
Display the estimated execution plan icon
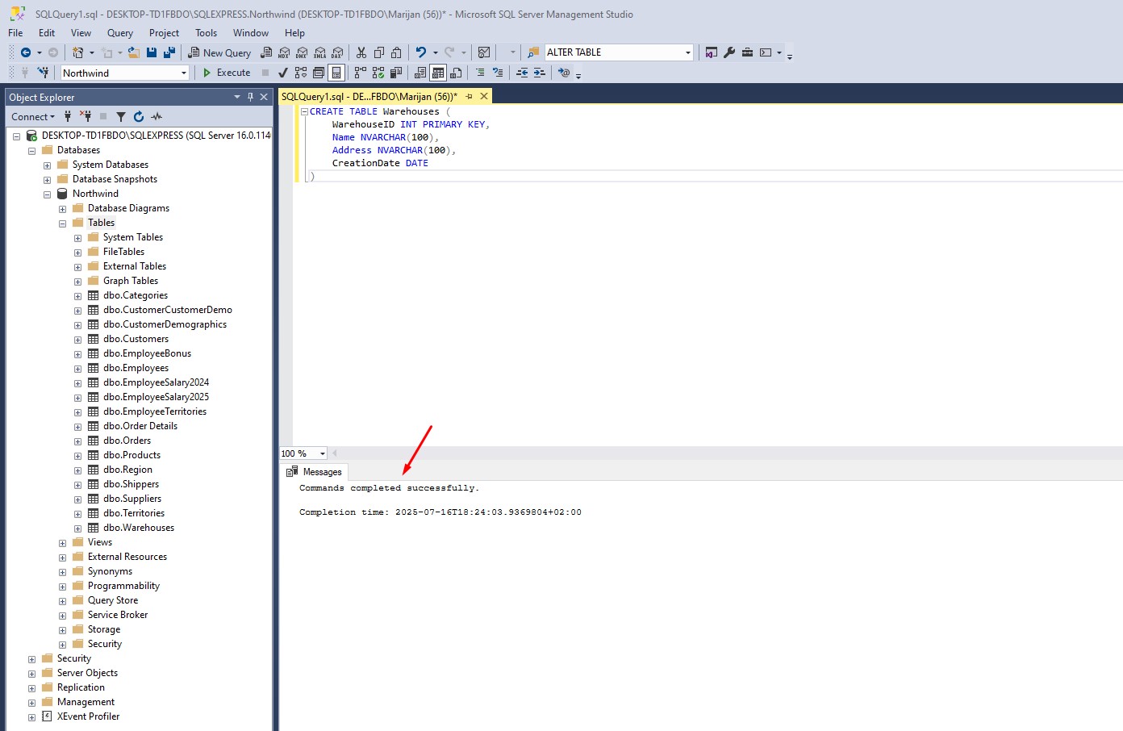301,73
